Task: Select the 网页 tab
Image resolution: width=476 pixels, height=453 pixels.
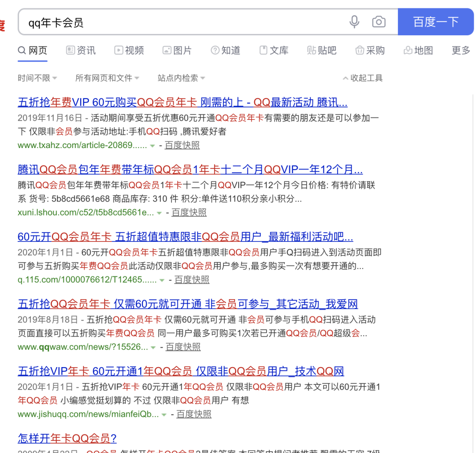Action: [33, 50]
